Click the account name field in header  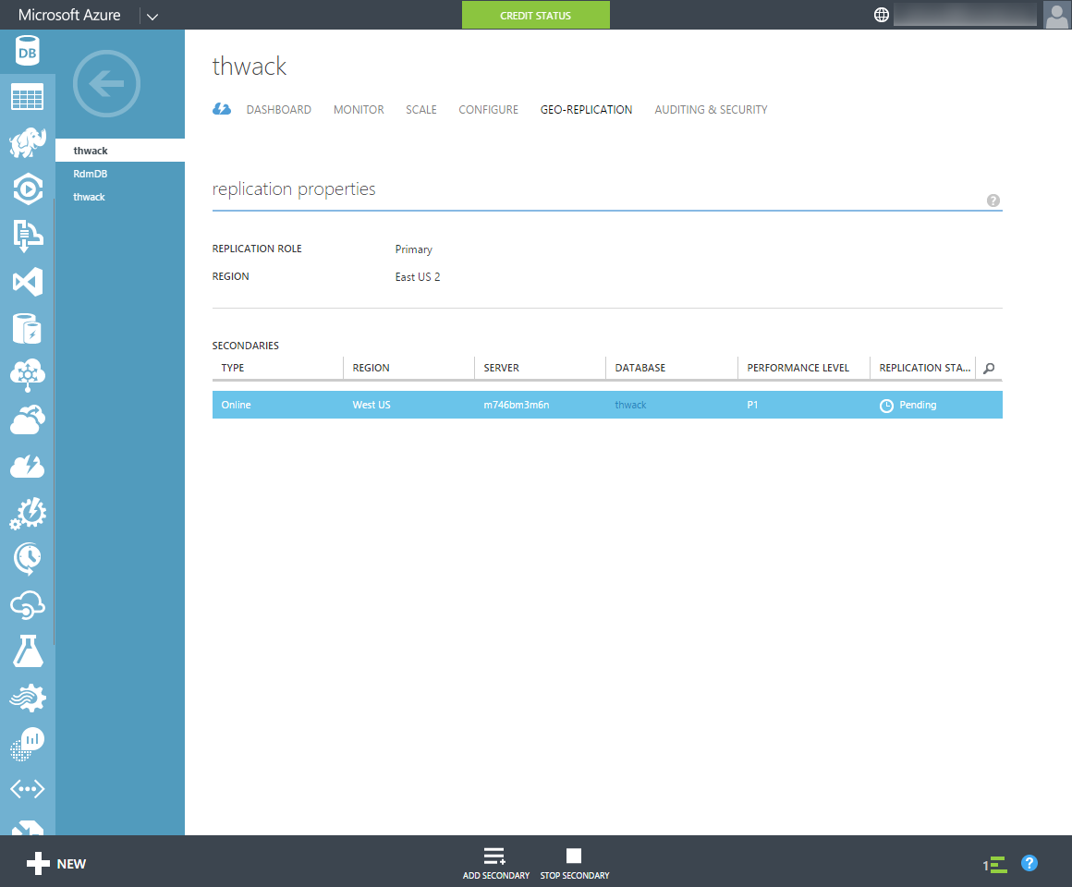coord(965,15)
